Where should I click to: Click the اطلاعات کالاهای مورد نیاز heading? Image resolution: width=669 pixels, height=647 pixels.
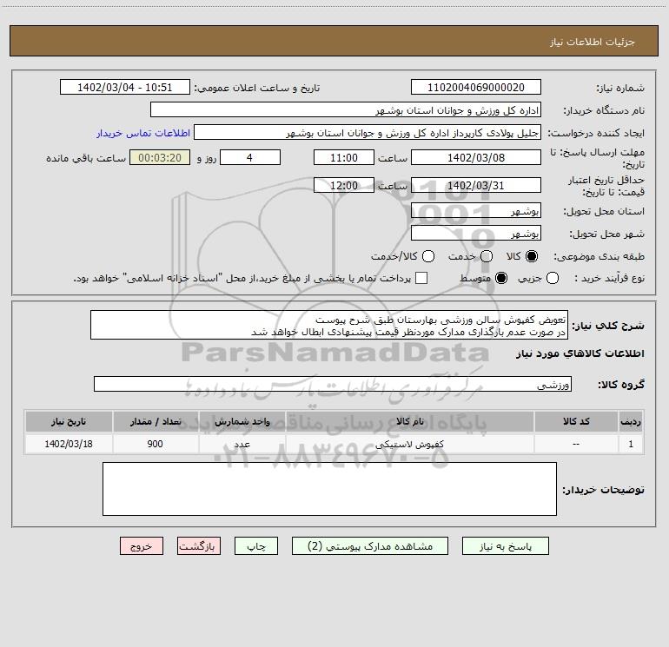tap(580, 353)
